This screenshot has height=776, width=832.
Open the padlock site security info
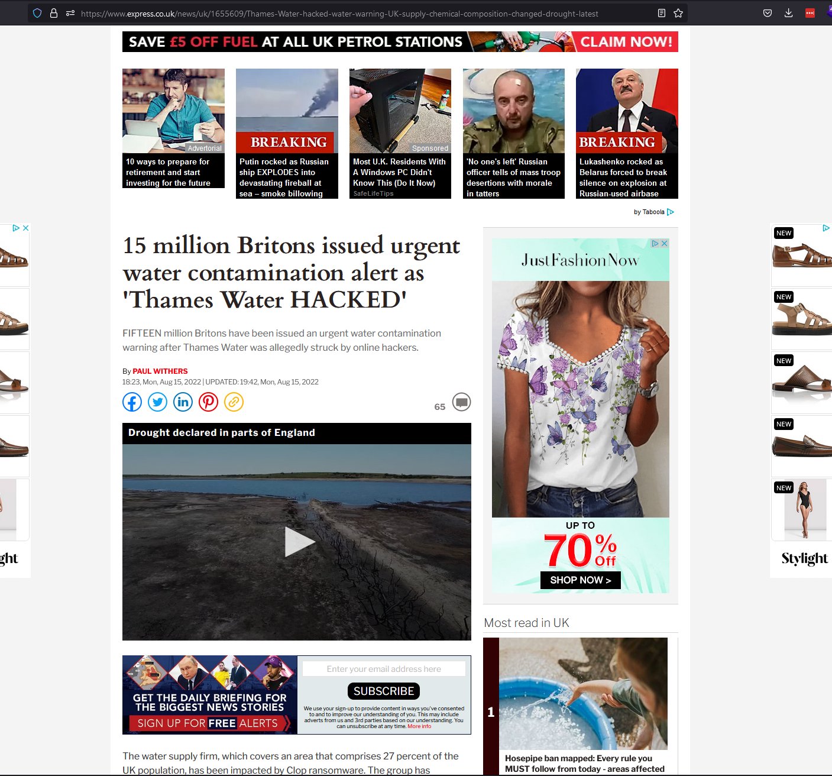(x=54, y=13)
